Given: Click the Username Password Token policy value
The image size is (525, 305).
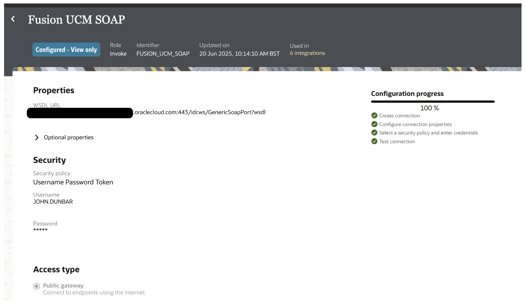Looking at the screenshot, I should (73, 182).
